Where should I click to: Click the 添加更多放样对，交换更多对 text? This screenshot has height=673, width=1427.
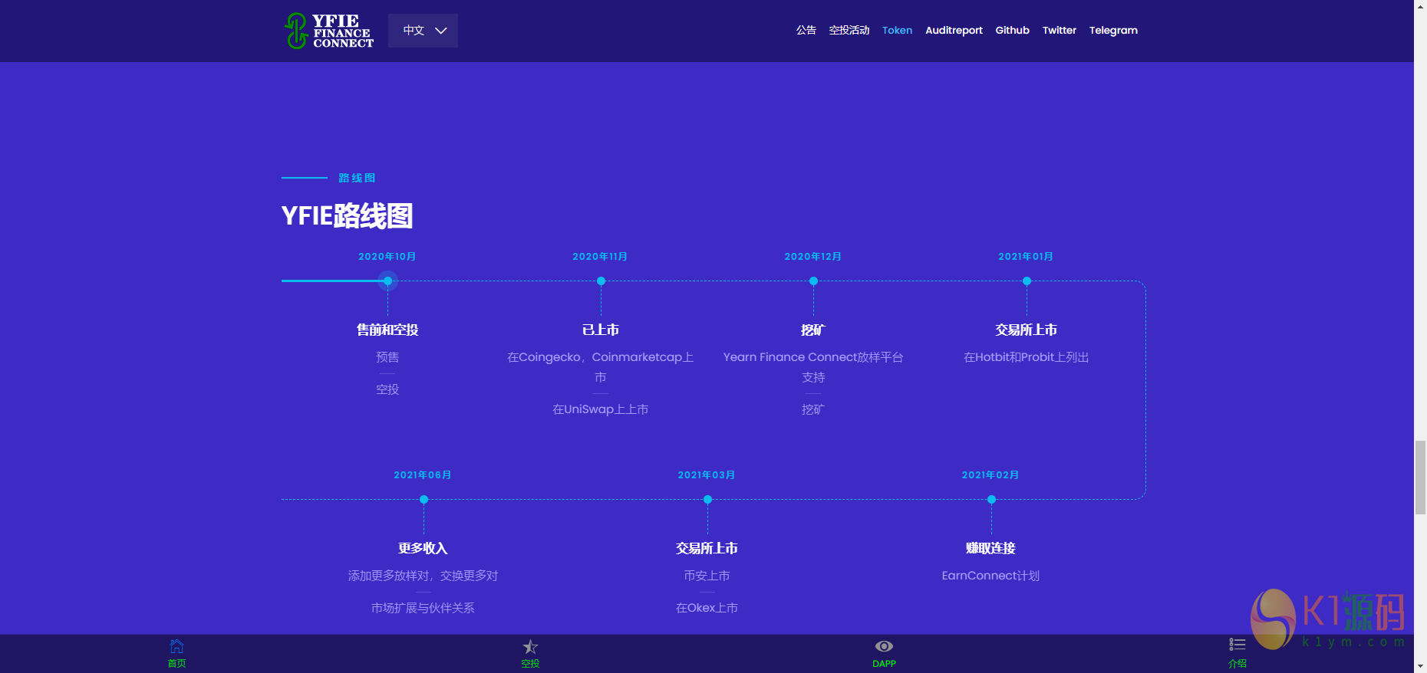423,576
